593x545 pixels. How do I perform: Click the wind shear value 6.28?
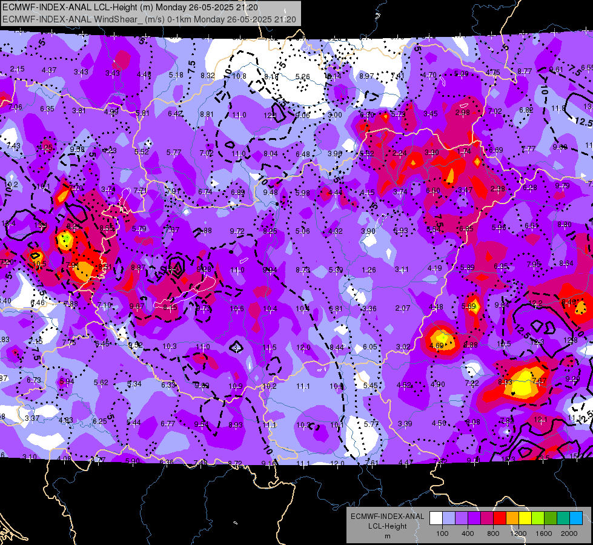tap(530, 188)
